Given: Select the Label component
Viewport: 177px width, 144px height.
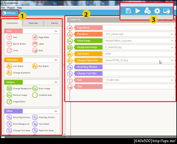Looking at the screenshot, I should (38, 44).
